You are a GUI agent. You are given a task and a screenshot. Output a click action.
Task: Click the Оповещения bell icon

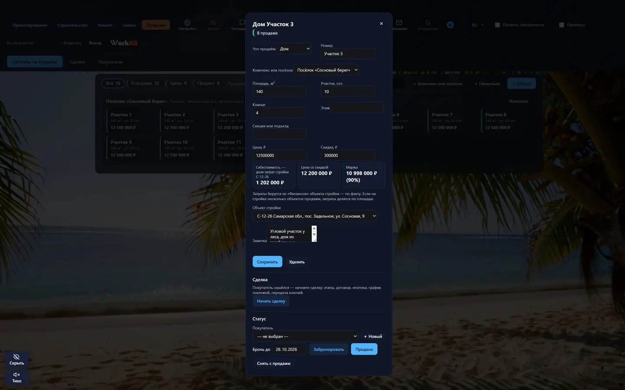pyautogui.click(x=428, y=23)
